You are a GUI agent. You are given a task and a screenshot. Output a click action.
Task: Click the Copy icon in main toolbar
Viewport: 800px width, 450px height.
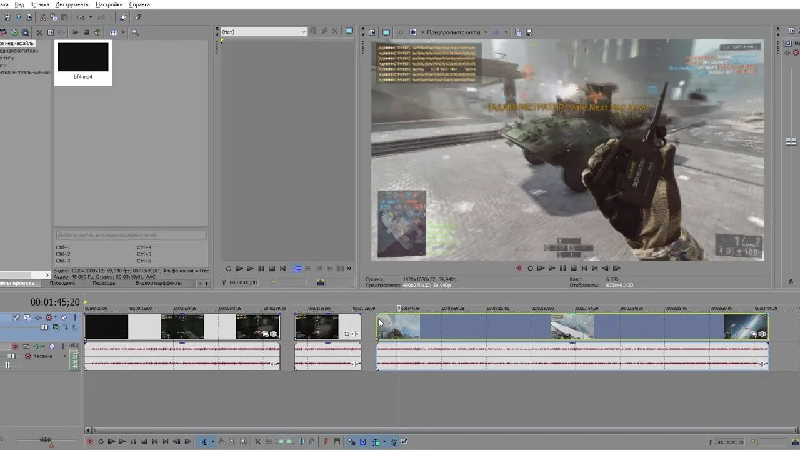click(54, 17)
